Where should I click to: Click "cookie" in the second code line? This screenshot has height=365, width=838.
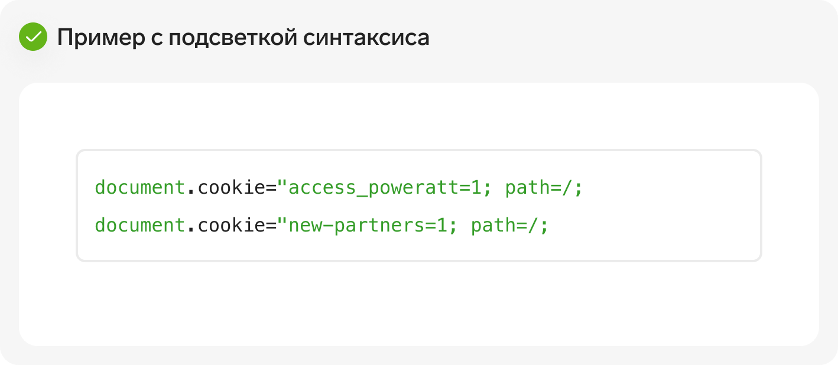(x=231, y=226)
